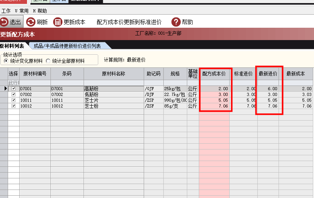Screen dimensions: 314x198
Task: Click mnemonic code cell /DJF
Action: click(154, 94)
